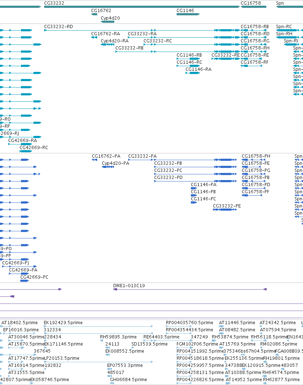The height and width of the screenshot is (385, 303).
Task: Select EST AT18402.5prime
Action: click(x=20, y=323)
